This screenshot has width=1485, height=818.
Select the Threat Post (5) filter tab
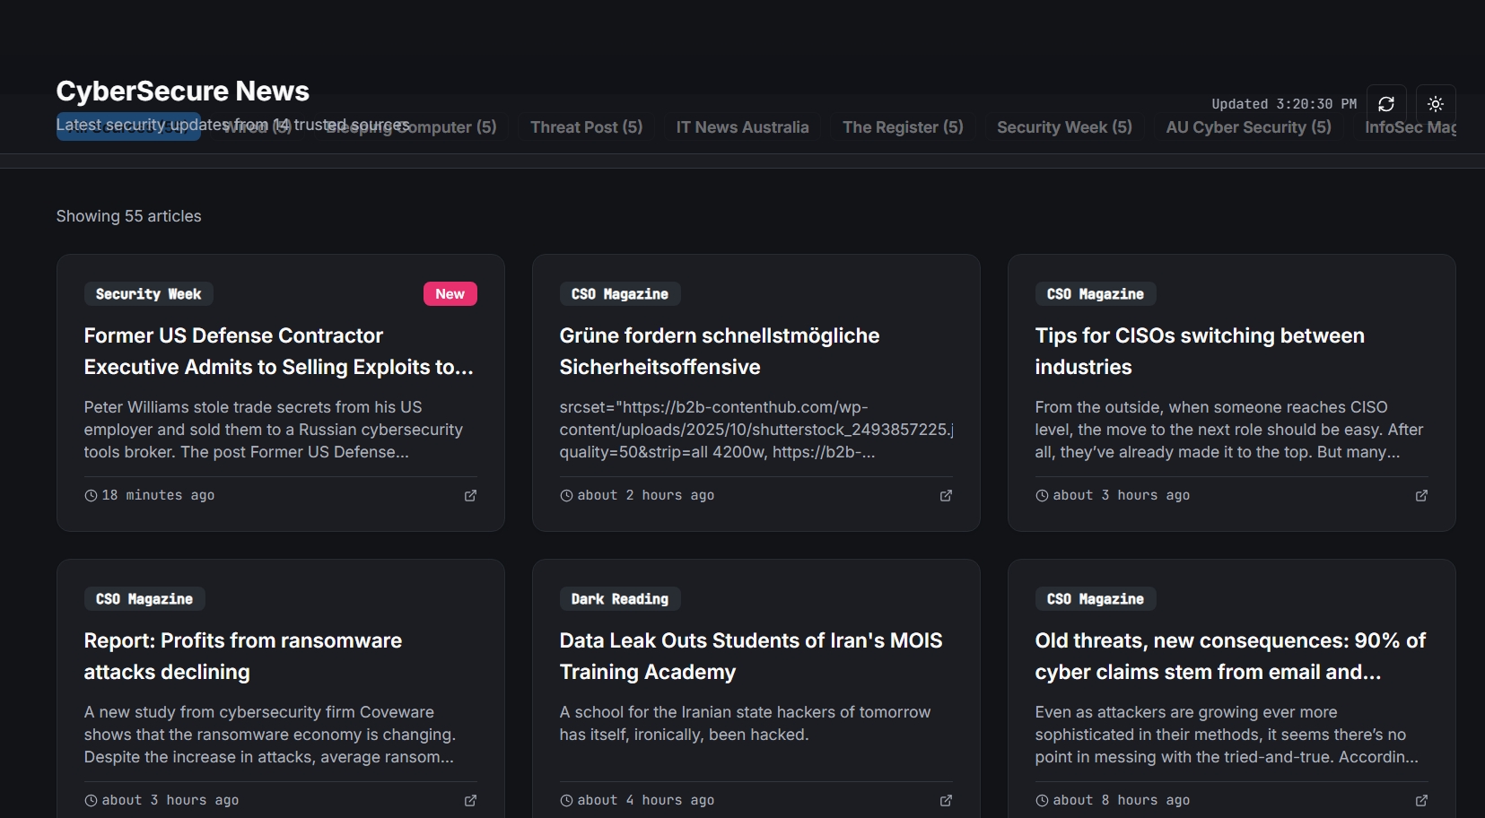(x=586, y=127)
